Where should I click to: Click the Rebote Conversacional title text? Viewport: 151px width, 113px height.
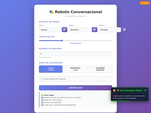(78, 12)
